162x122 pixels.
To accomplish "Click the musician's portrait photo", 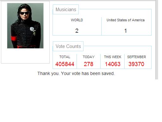I will tap(25, 26).
